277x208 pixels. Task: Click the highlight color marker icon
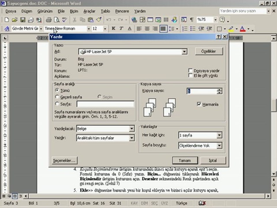[x=231, y=29]
